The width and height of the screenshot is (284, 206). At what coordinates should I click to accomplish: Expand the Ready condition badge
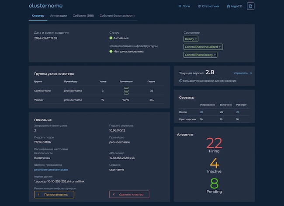point(191,39)
